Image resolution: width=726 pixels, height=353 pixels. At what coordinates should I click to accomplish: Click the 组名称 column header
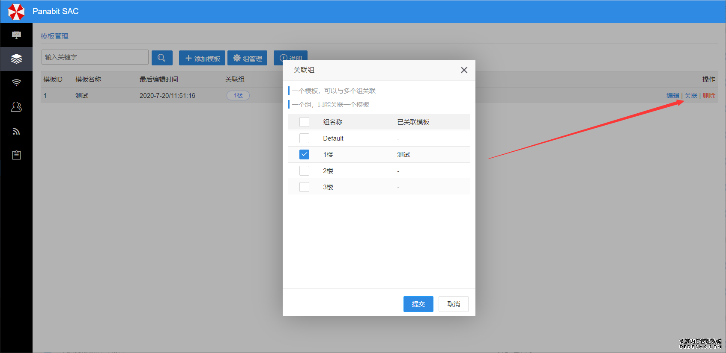pyautogui.click(x=333, y=122)
